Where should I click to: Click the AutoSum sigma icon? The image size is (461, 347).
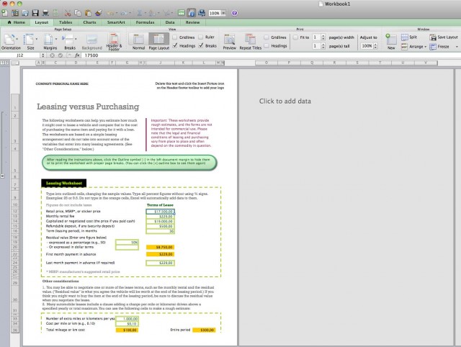point(140,13)
